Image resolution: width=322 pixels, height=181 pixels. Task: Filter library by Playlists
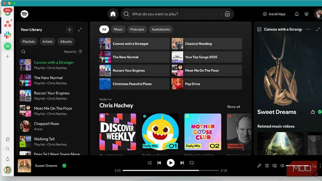tap(29, 41)
